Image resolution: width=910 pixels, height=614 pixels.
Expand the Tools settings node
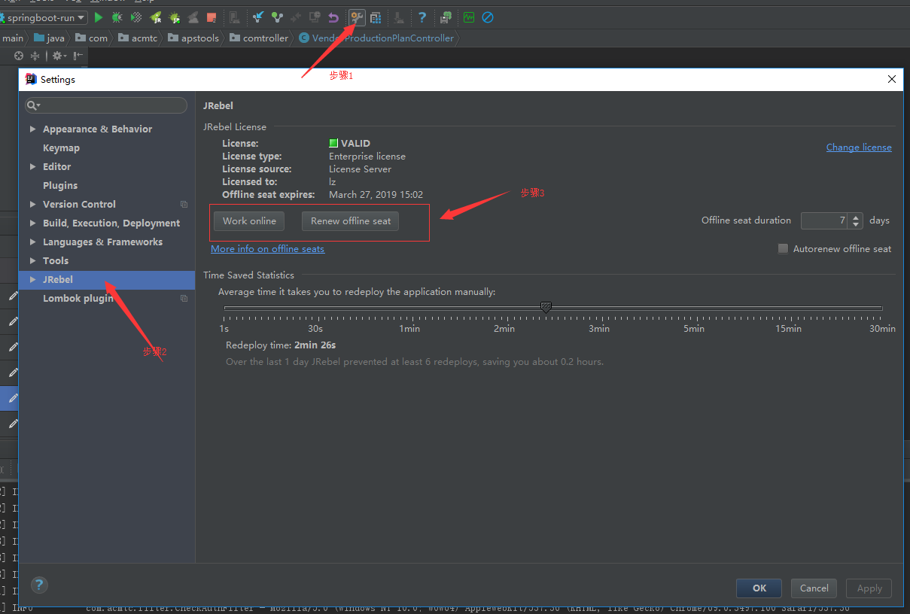pyautogui.click(x=32, y=260)
